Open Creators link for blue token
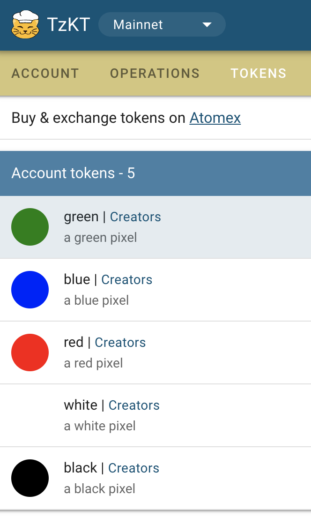Image resolution: width=311 pixels, height=525 pixels. point(127,280)
